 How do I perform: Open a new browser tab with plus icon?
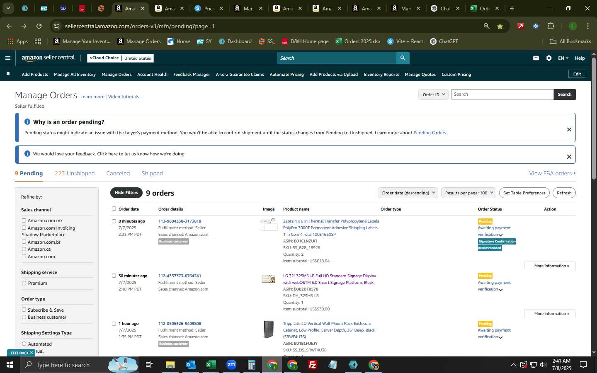pyautogui.click(x=512, y=8)
